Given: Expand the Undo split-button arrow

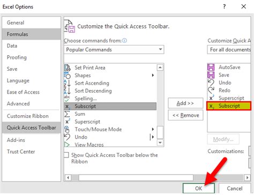Looking at the screenshot, I should coord(152,137).
